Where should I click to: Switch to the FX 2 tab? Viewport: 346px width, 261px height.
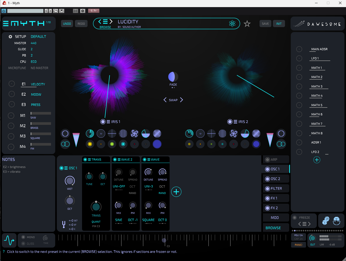click(x=276, y=208)
